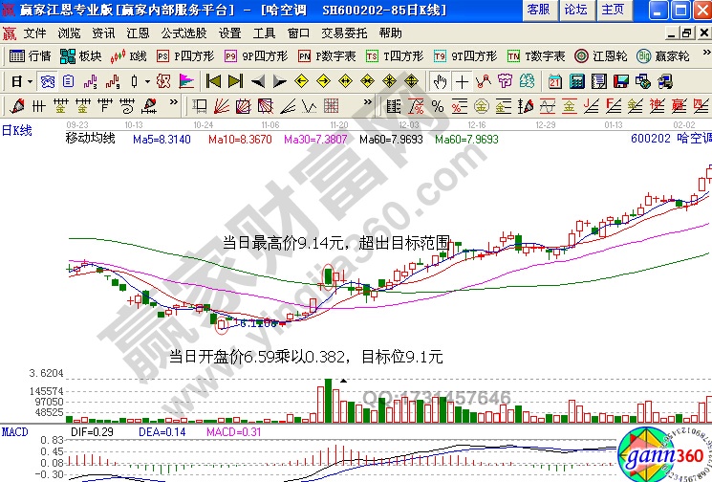Click the Ma5 moving average label
The width and height of the screenshot is (712, 482).
(162, 140)
